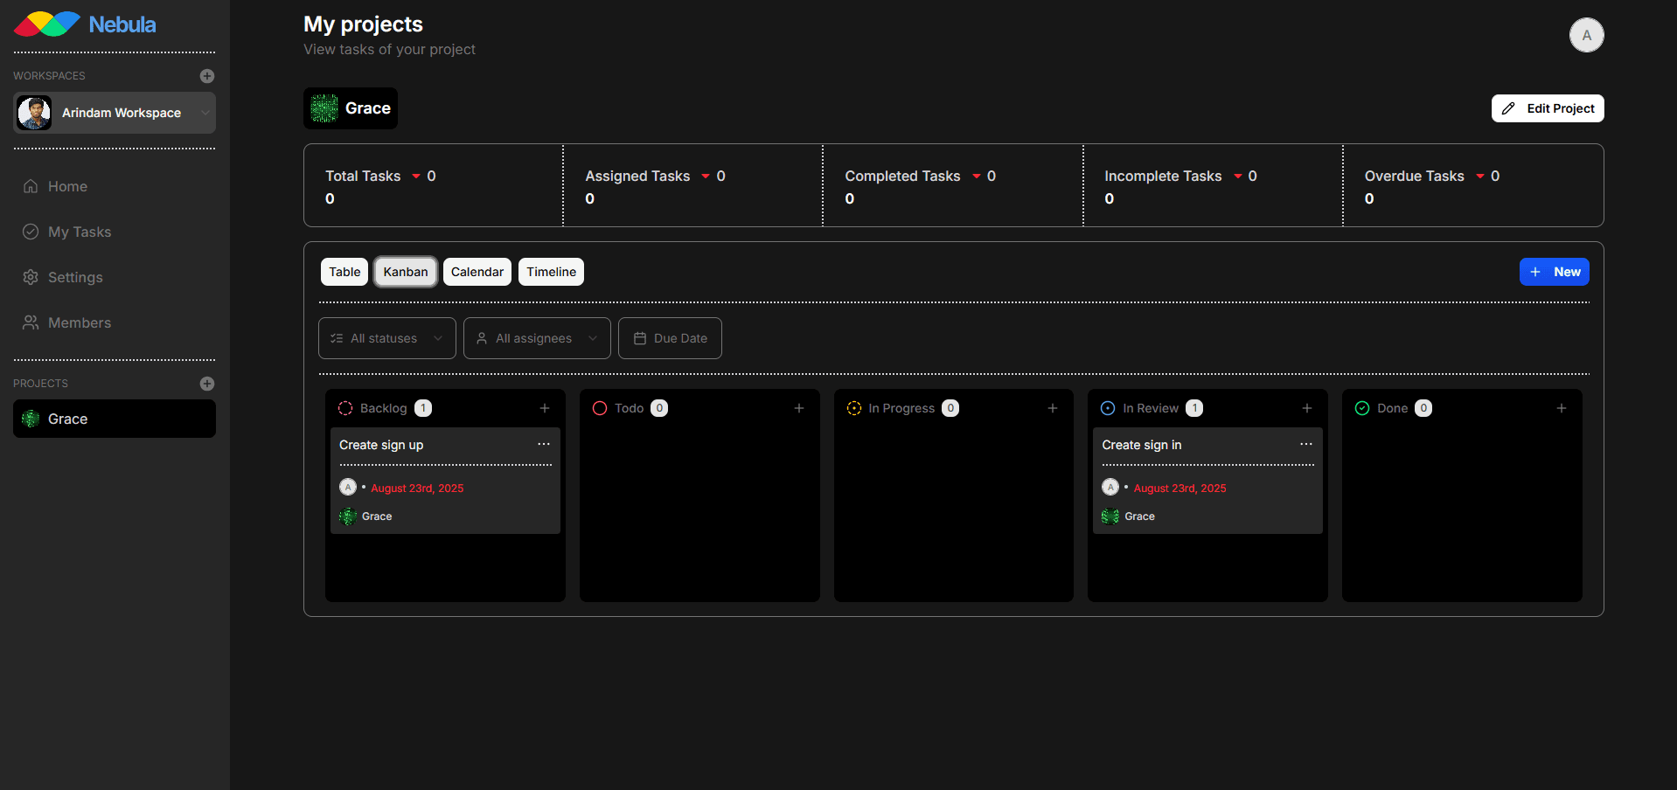The height and width of the screenshot is (790, 1677).
Task: Switch to the Table view tab
Action: [x=344, y=272]
